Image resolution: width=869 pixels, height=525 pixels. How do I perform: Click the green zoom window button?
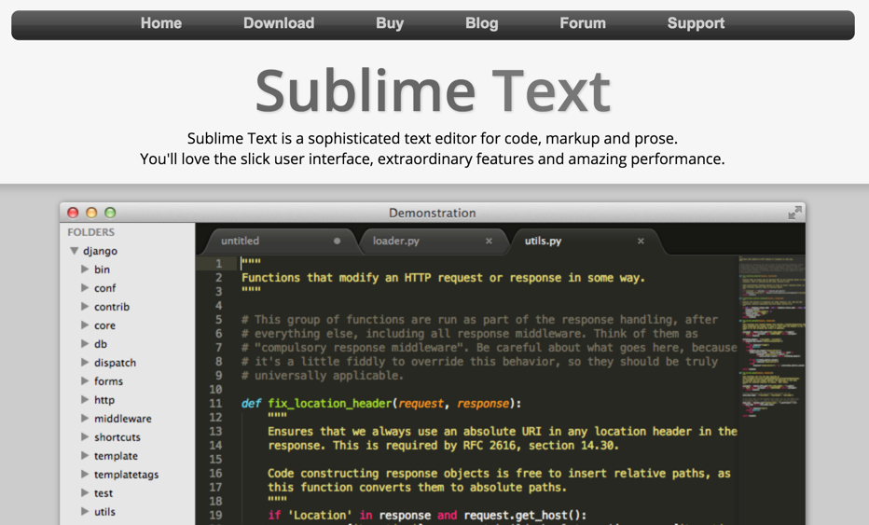(x=110, y=213)
